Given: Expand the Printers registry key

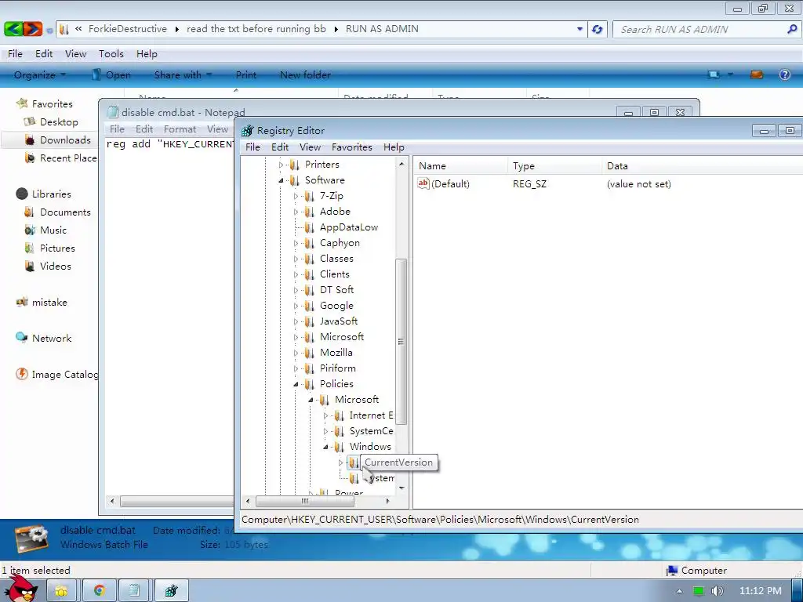Looking at the screenshot, I should point(281,165).
